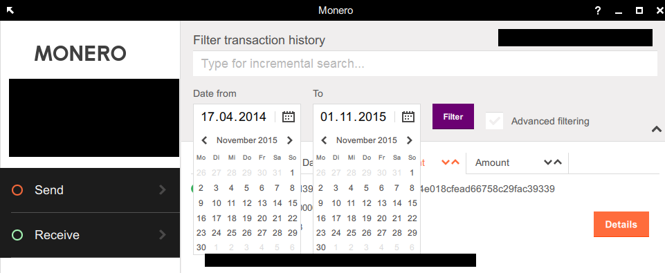Select day 25 in Date from calendar
Image resolution: width=665 pixels, height=273 pixels.
232,233
